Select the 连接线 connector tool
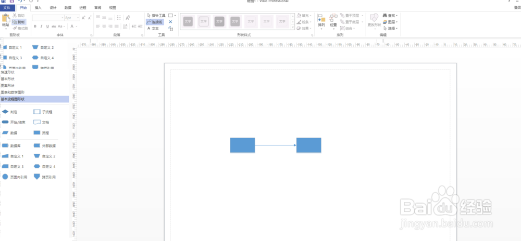Screen dimensions: 521x241 pos(155,22)
